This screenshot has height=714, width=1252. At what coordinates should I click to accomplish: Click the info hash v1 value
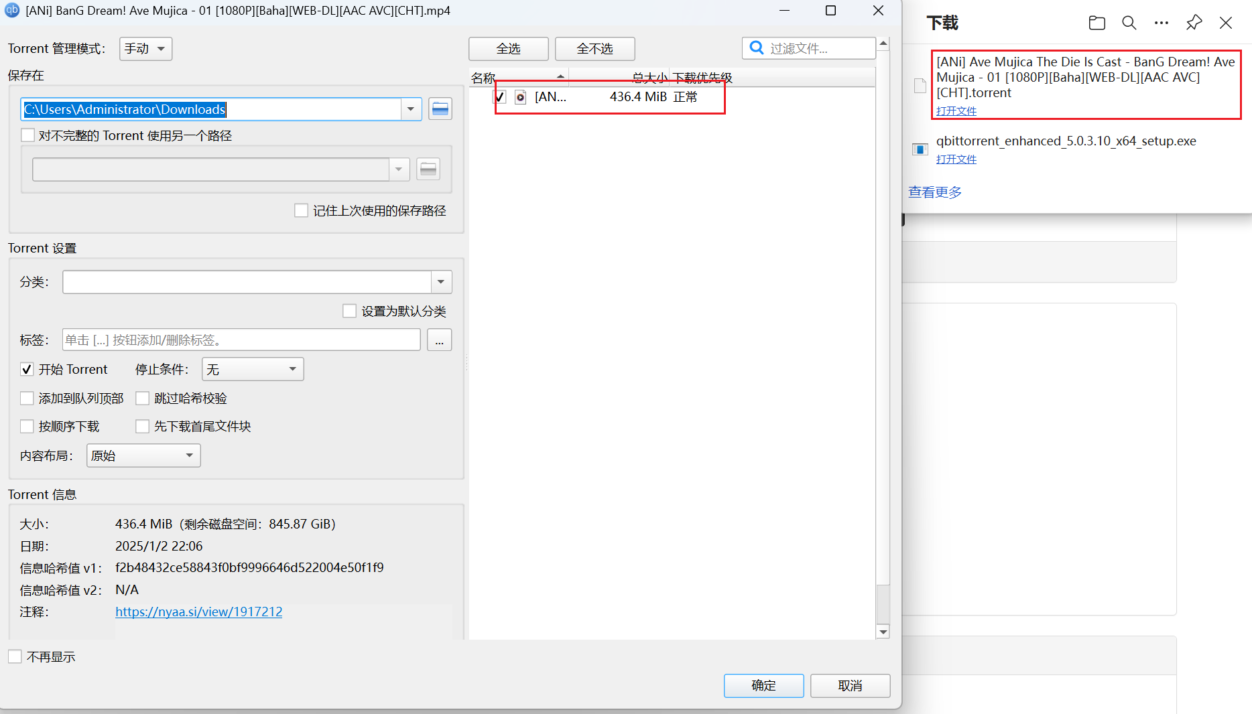tap(249, 568)
